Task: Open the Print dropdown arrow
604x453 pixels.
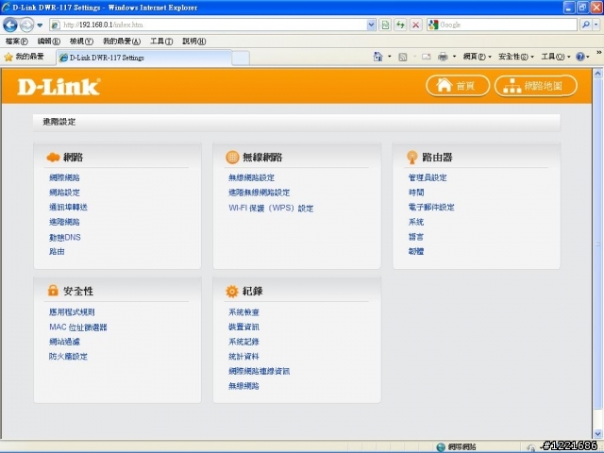Action: 454,57
